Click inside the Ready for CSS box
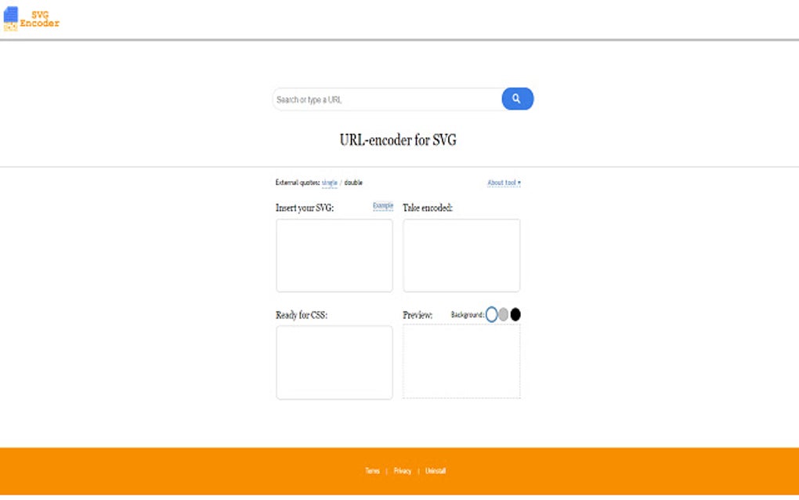The width and height of the screenshot is (799, 500). pyautogui.click(x=334, y=362)
